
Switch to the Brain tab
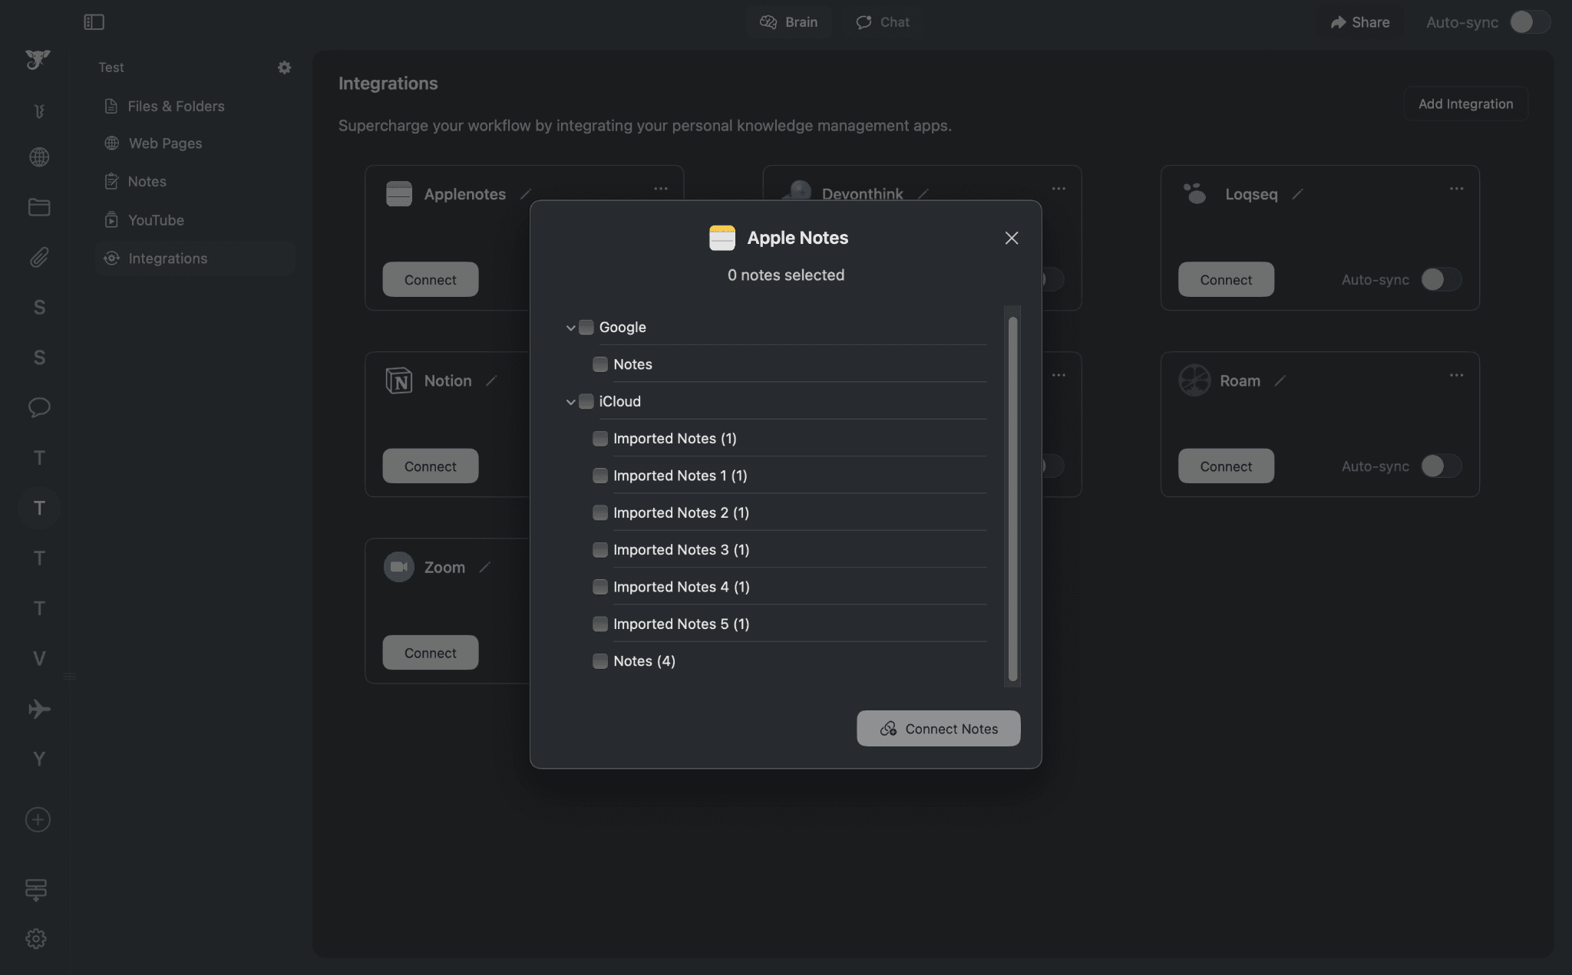pyautogui.click(x=789, y=22)
